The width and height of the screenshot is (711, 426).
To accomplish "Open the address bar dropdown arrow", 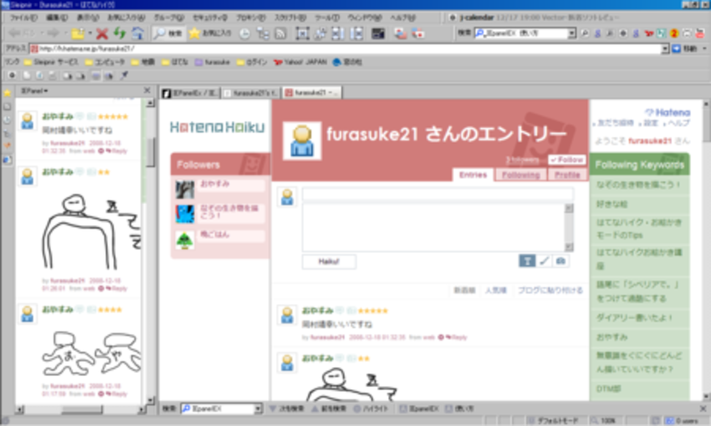I will point(665,49).
